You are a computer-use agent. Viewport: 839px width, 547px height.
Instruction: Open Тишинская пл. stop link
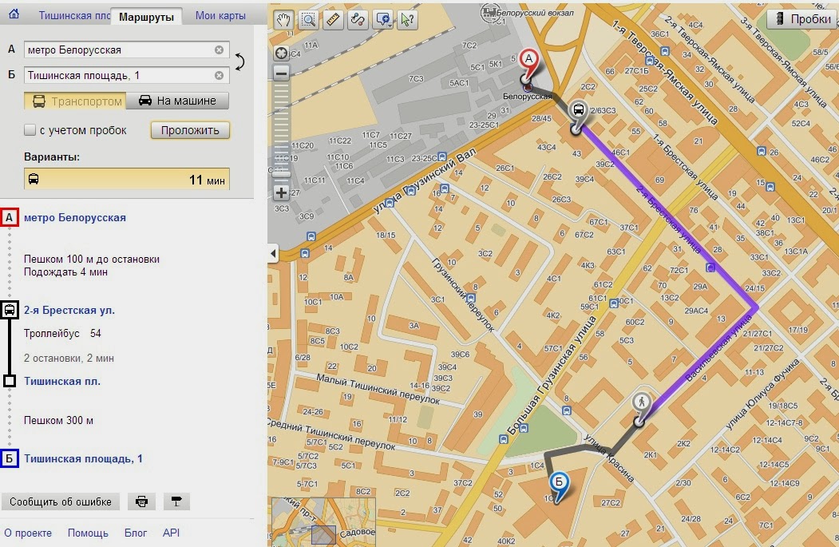pyautogui.click(x=62, y=381)
